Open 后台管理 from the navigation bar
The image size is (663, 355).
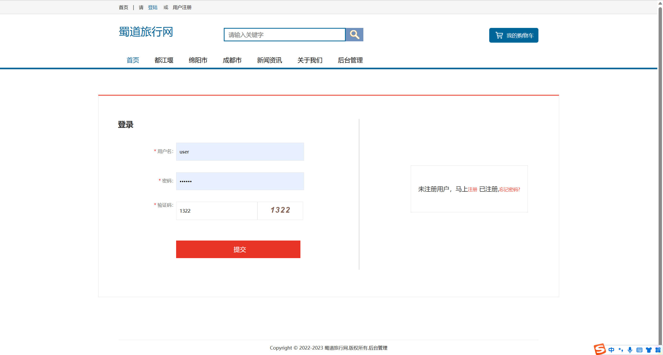tap(350, 60)
